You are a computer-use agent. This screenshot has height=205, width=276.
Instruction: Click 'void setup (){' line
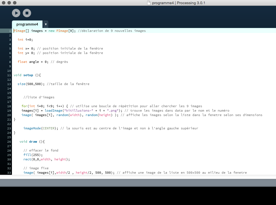[x=27, y=75]
